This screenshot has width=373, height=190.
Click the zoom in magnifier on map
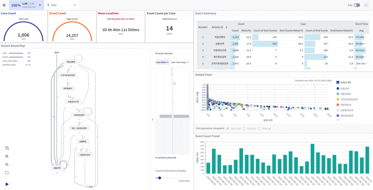[7, 156]
